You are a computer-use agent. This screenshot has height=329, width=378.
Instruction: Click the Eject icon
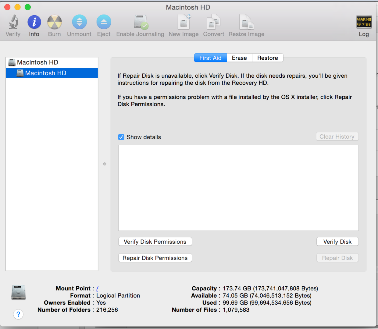(104, 24)
